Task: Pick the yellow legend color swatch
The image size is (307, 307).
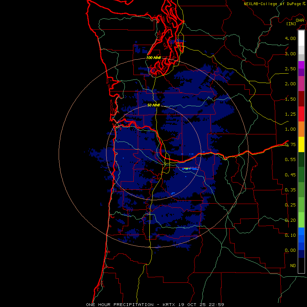Action: pos(301,145)
